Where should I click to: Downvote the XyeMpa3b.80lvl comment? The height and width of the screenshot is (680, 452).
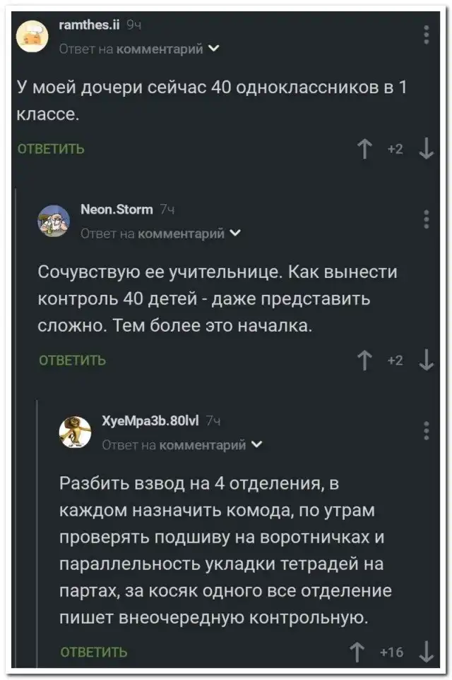425,652
